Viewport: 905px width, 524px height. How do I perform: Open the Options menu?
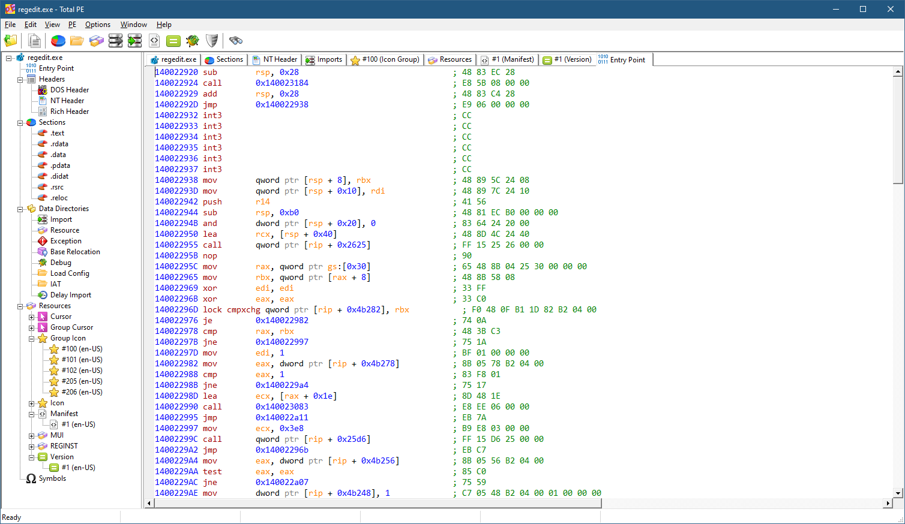tap(98, 25)
